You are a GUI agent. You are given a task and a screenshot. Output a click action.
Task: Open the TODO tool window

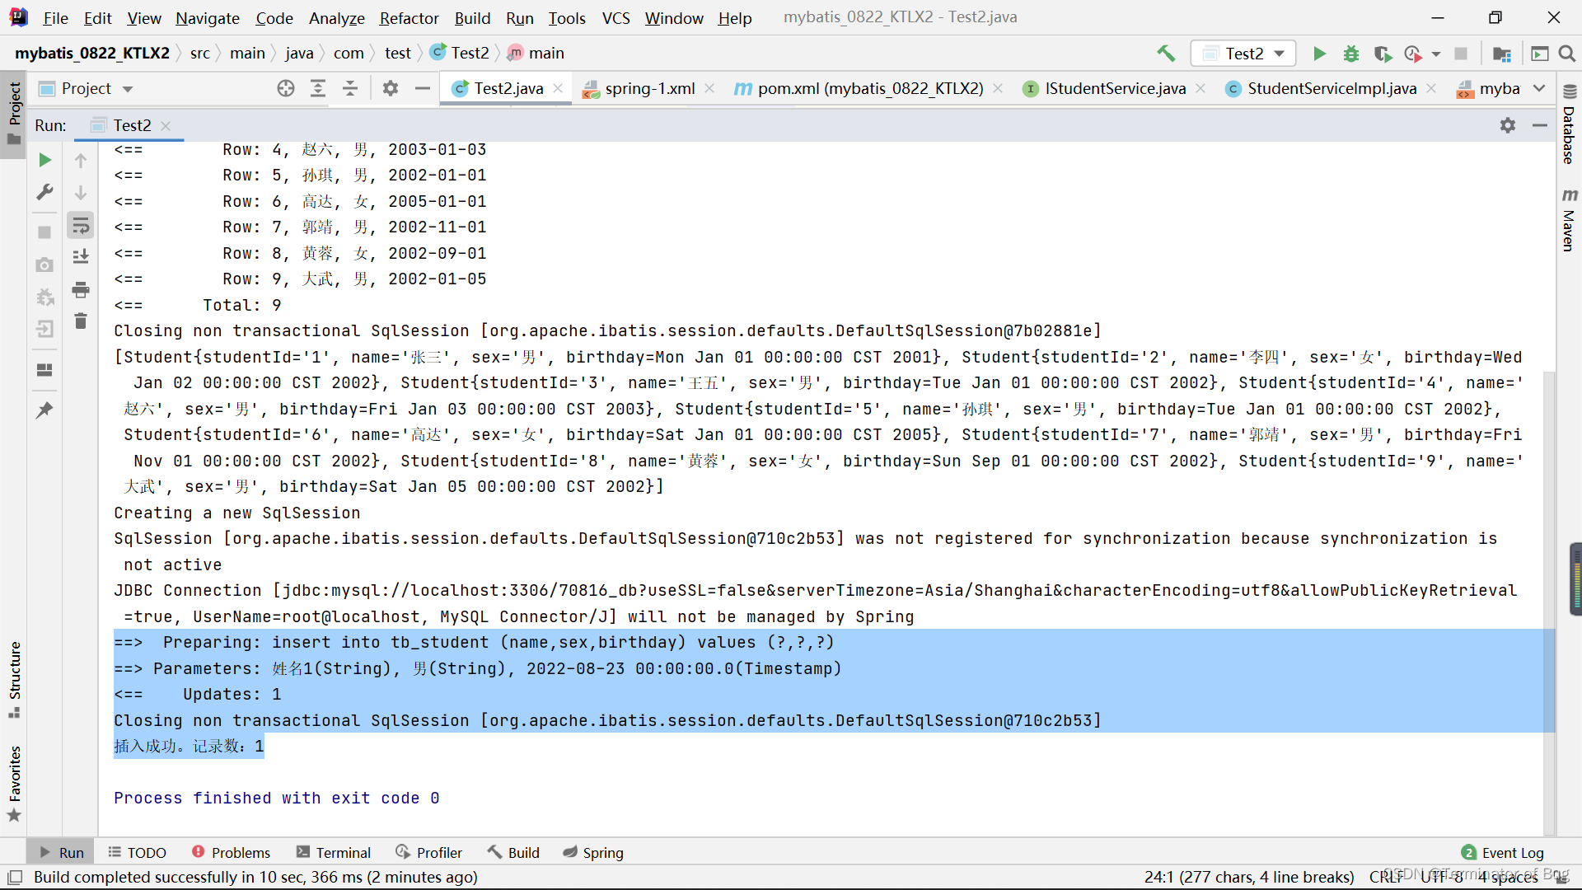pyautogui.click(x=138, y=853)
